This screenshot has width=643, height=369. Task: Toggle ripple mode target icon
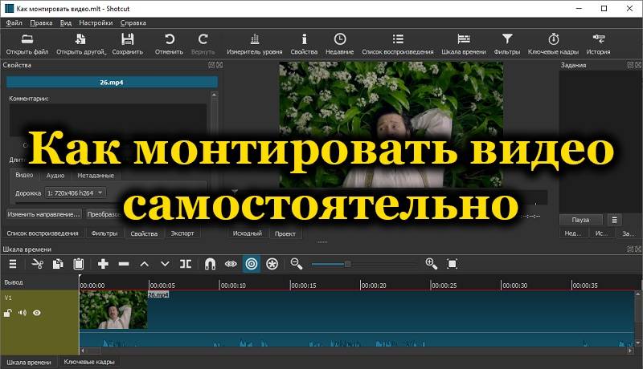[252, 263]
